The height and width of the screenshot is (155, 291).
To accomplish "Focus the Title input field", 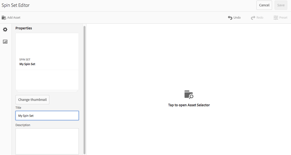I will (x=47, y=115).
